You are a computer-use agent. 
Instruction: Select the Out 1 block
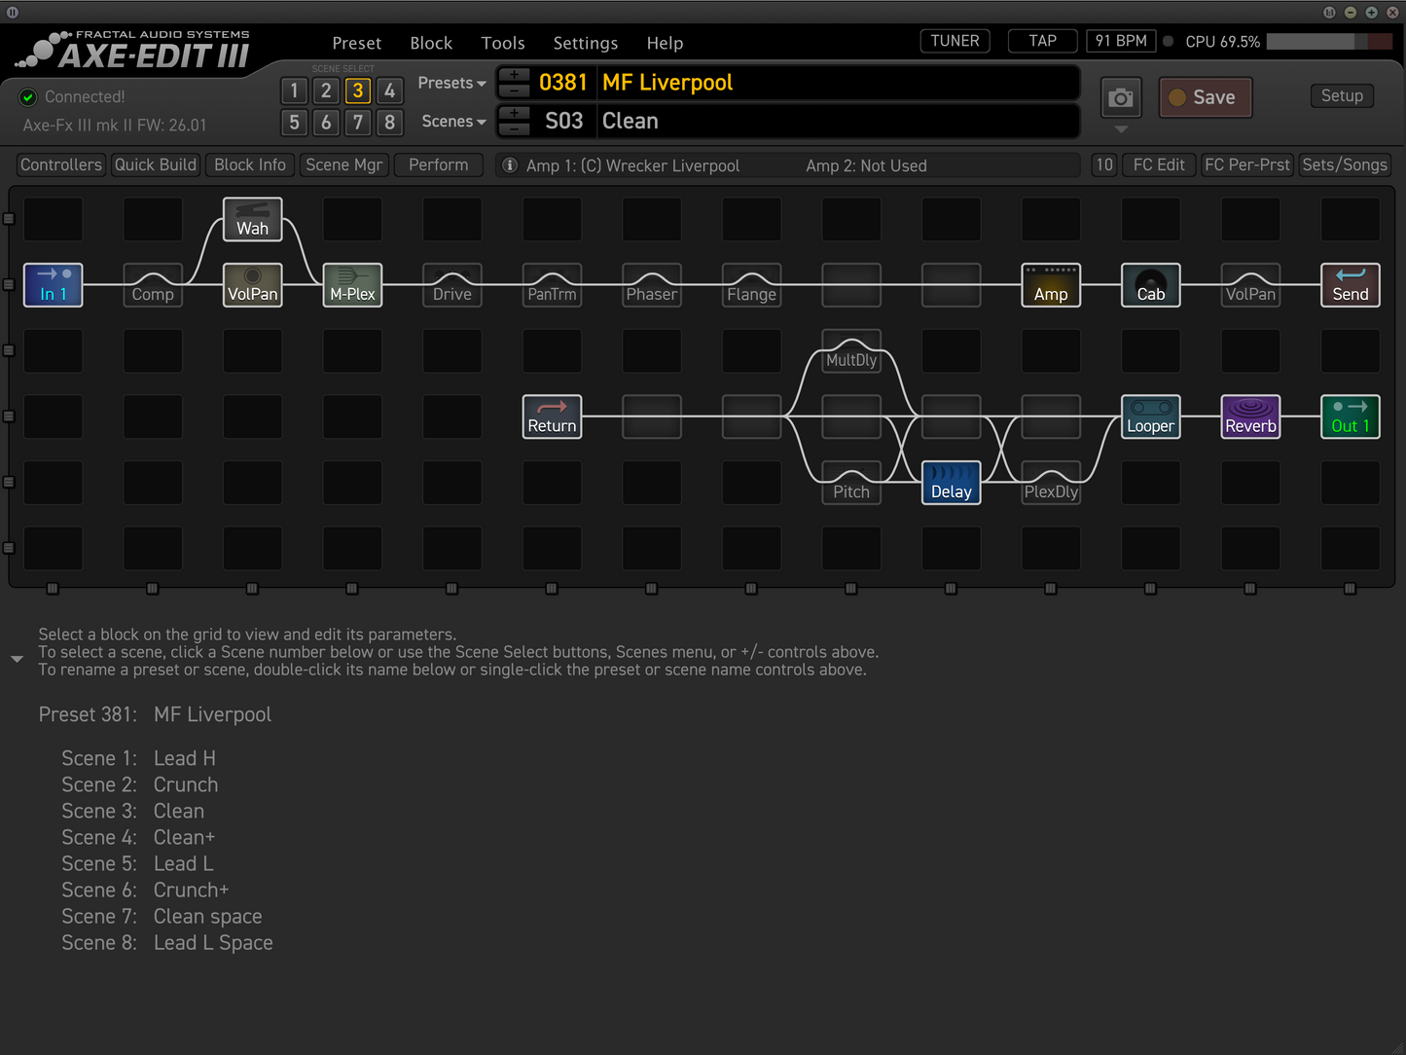pos(1350,417)
